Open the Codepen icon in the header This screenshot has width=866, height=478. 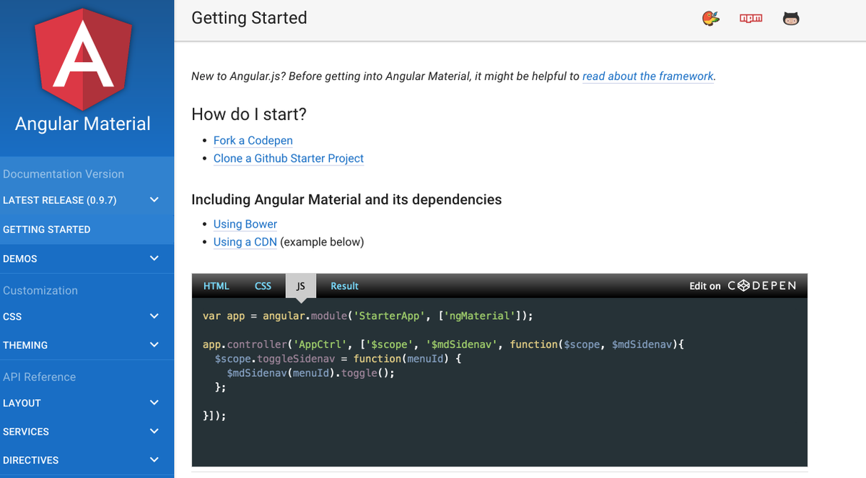(711, 19)
